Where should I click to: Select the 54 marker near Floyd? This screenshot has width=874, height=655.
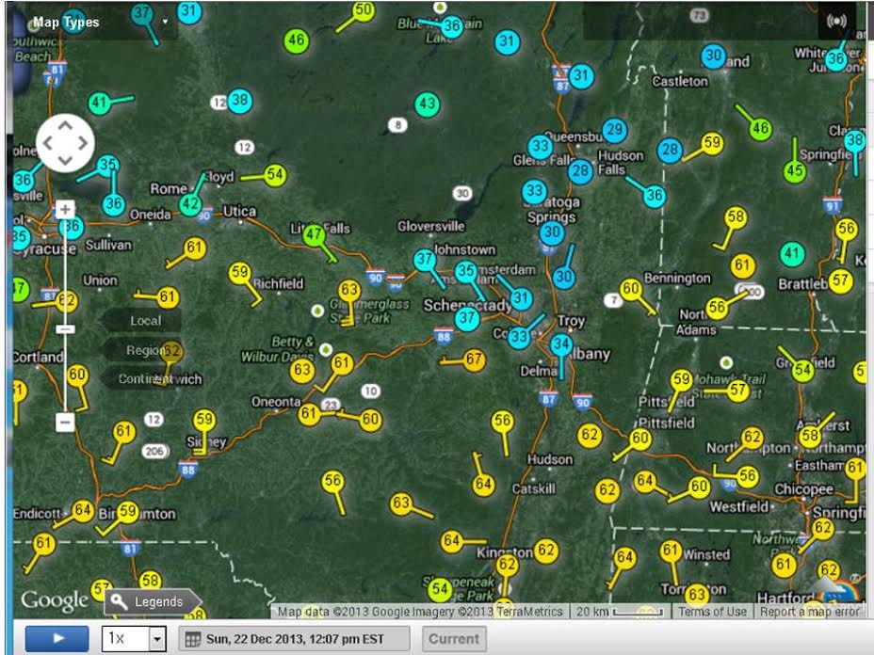coord(275,175)
